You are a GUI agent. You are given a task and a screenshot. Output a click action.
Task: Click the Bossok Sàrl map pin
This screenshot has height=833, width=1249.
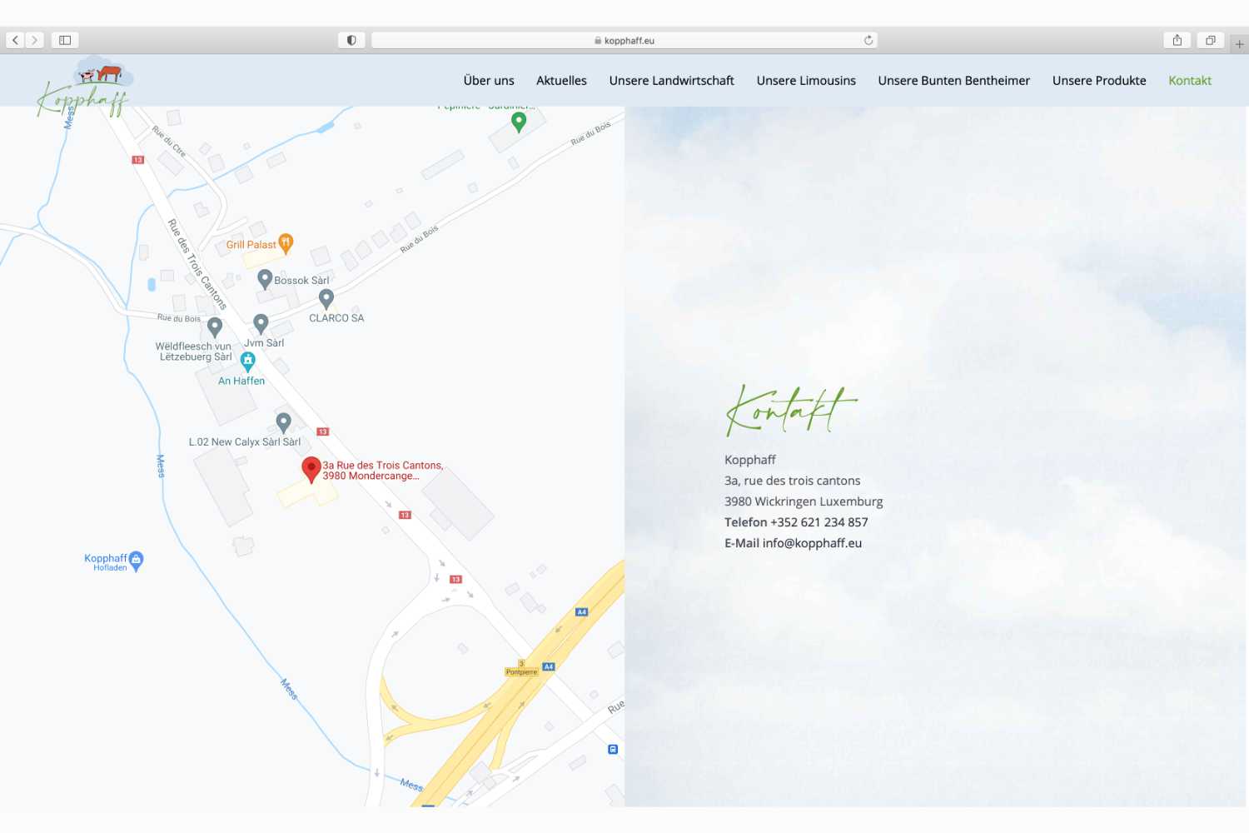(x=265, y=277)
